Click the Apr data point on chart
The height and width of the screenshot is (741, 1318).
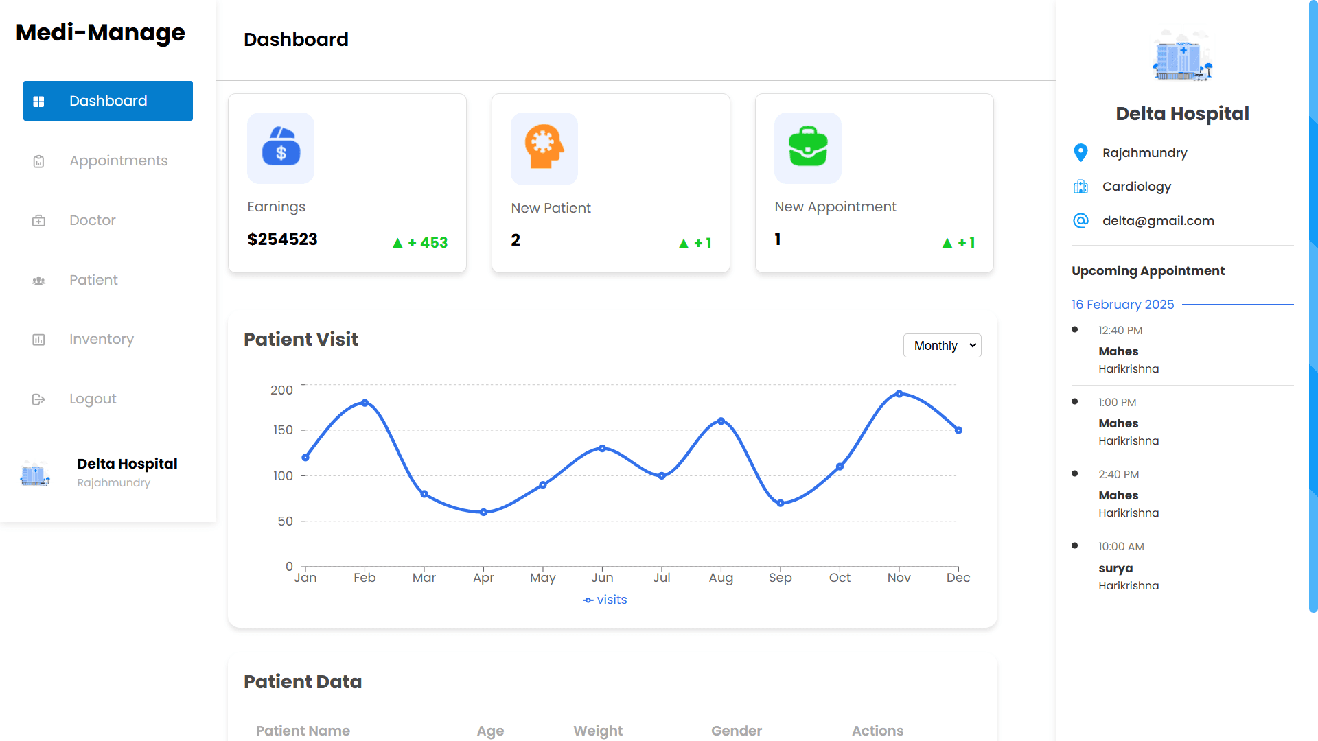coord(483,512)
